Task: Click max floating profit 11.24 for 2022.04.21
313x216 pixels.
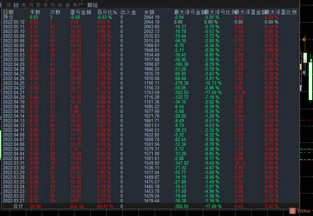Action: coord(240,92)
